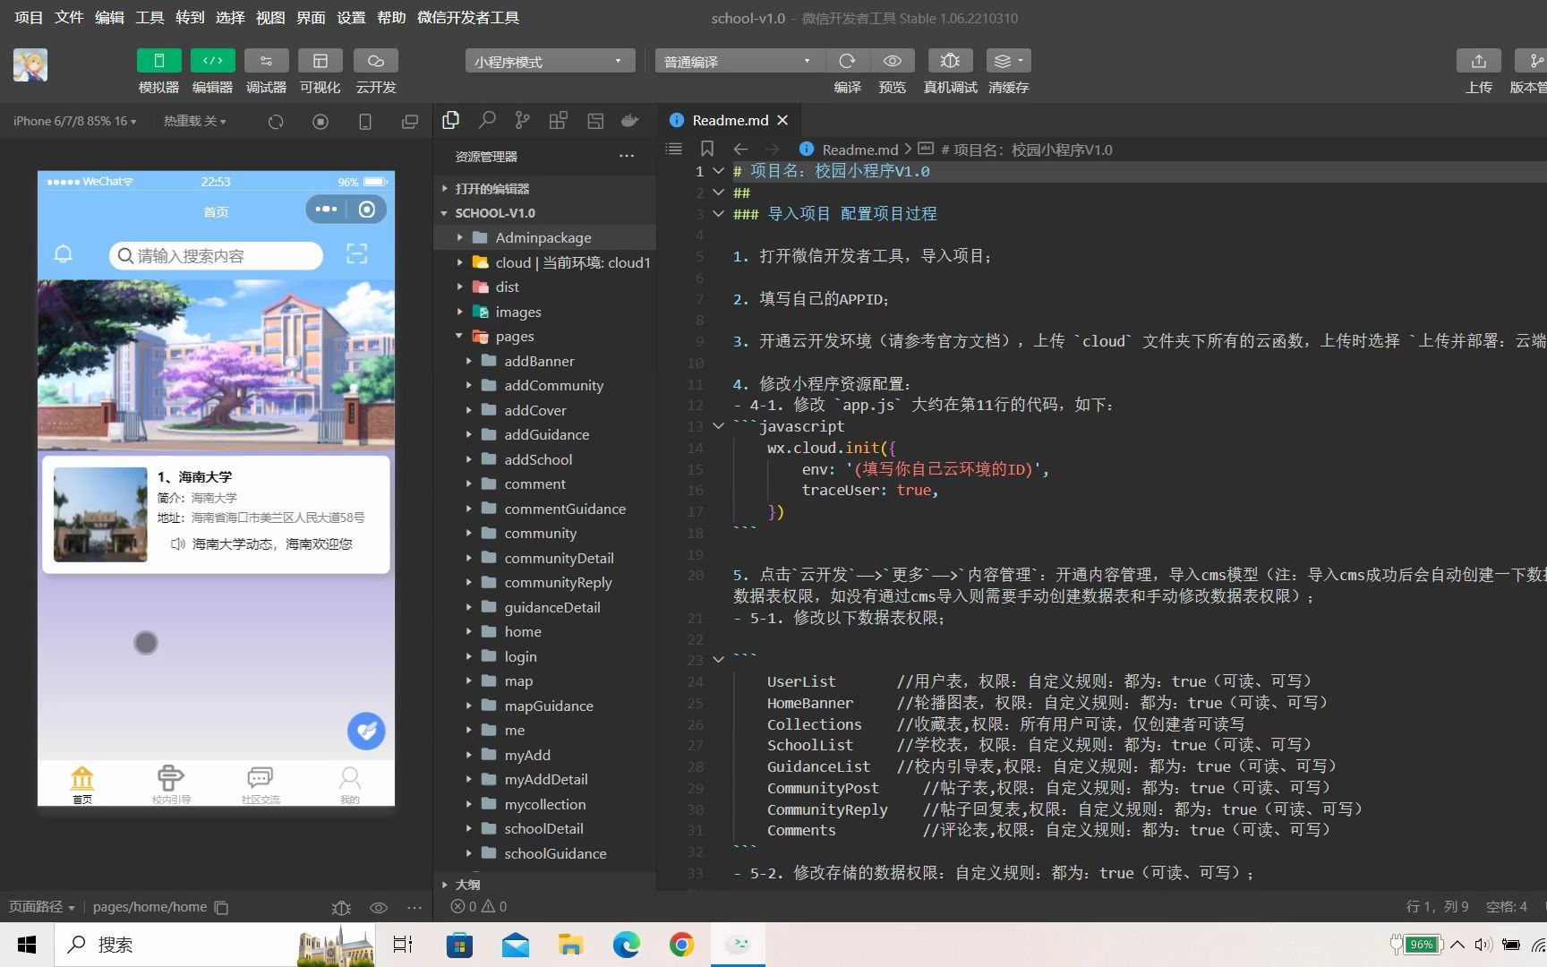The width and height of the screenshot is (1547, 967).
Task: Open the 设置 menu
Action: tap(351, 18)
